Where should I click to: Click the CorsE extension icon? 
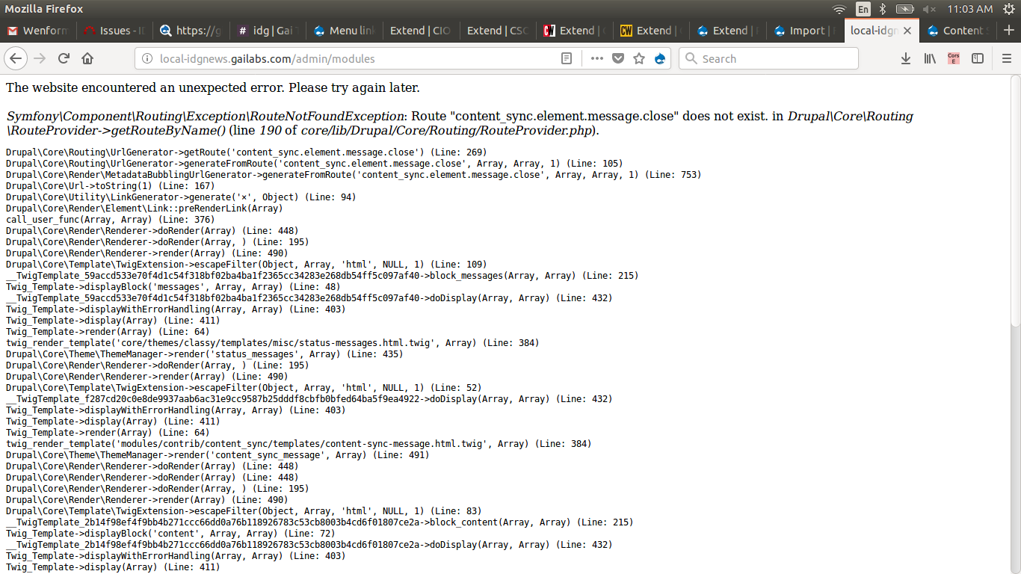tap(954, 58)
